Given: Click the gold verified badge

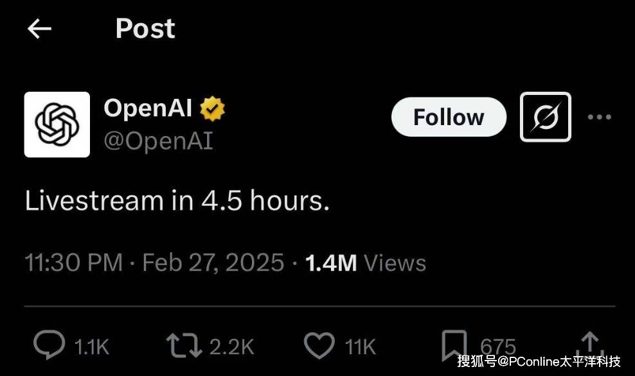Looking at the screenshot, I should [212, 109].
